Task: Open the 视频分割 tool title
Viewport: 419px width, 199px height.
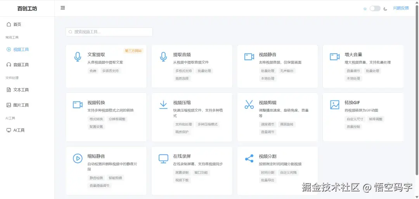Action: coord(267,156)
